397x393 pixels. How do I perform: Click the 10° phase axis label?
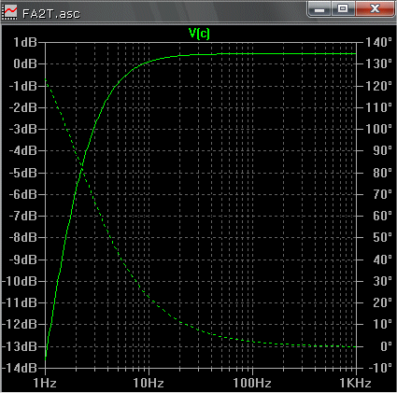[383, 325]
